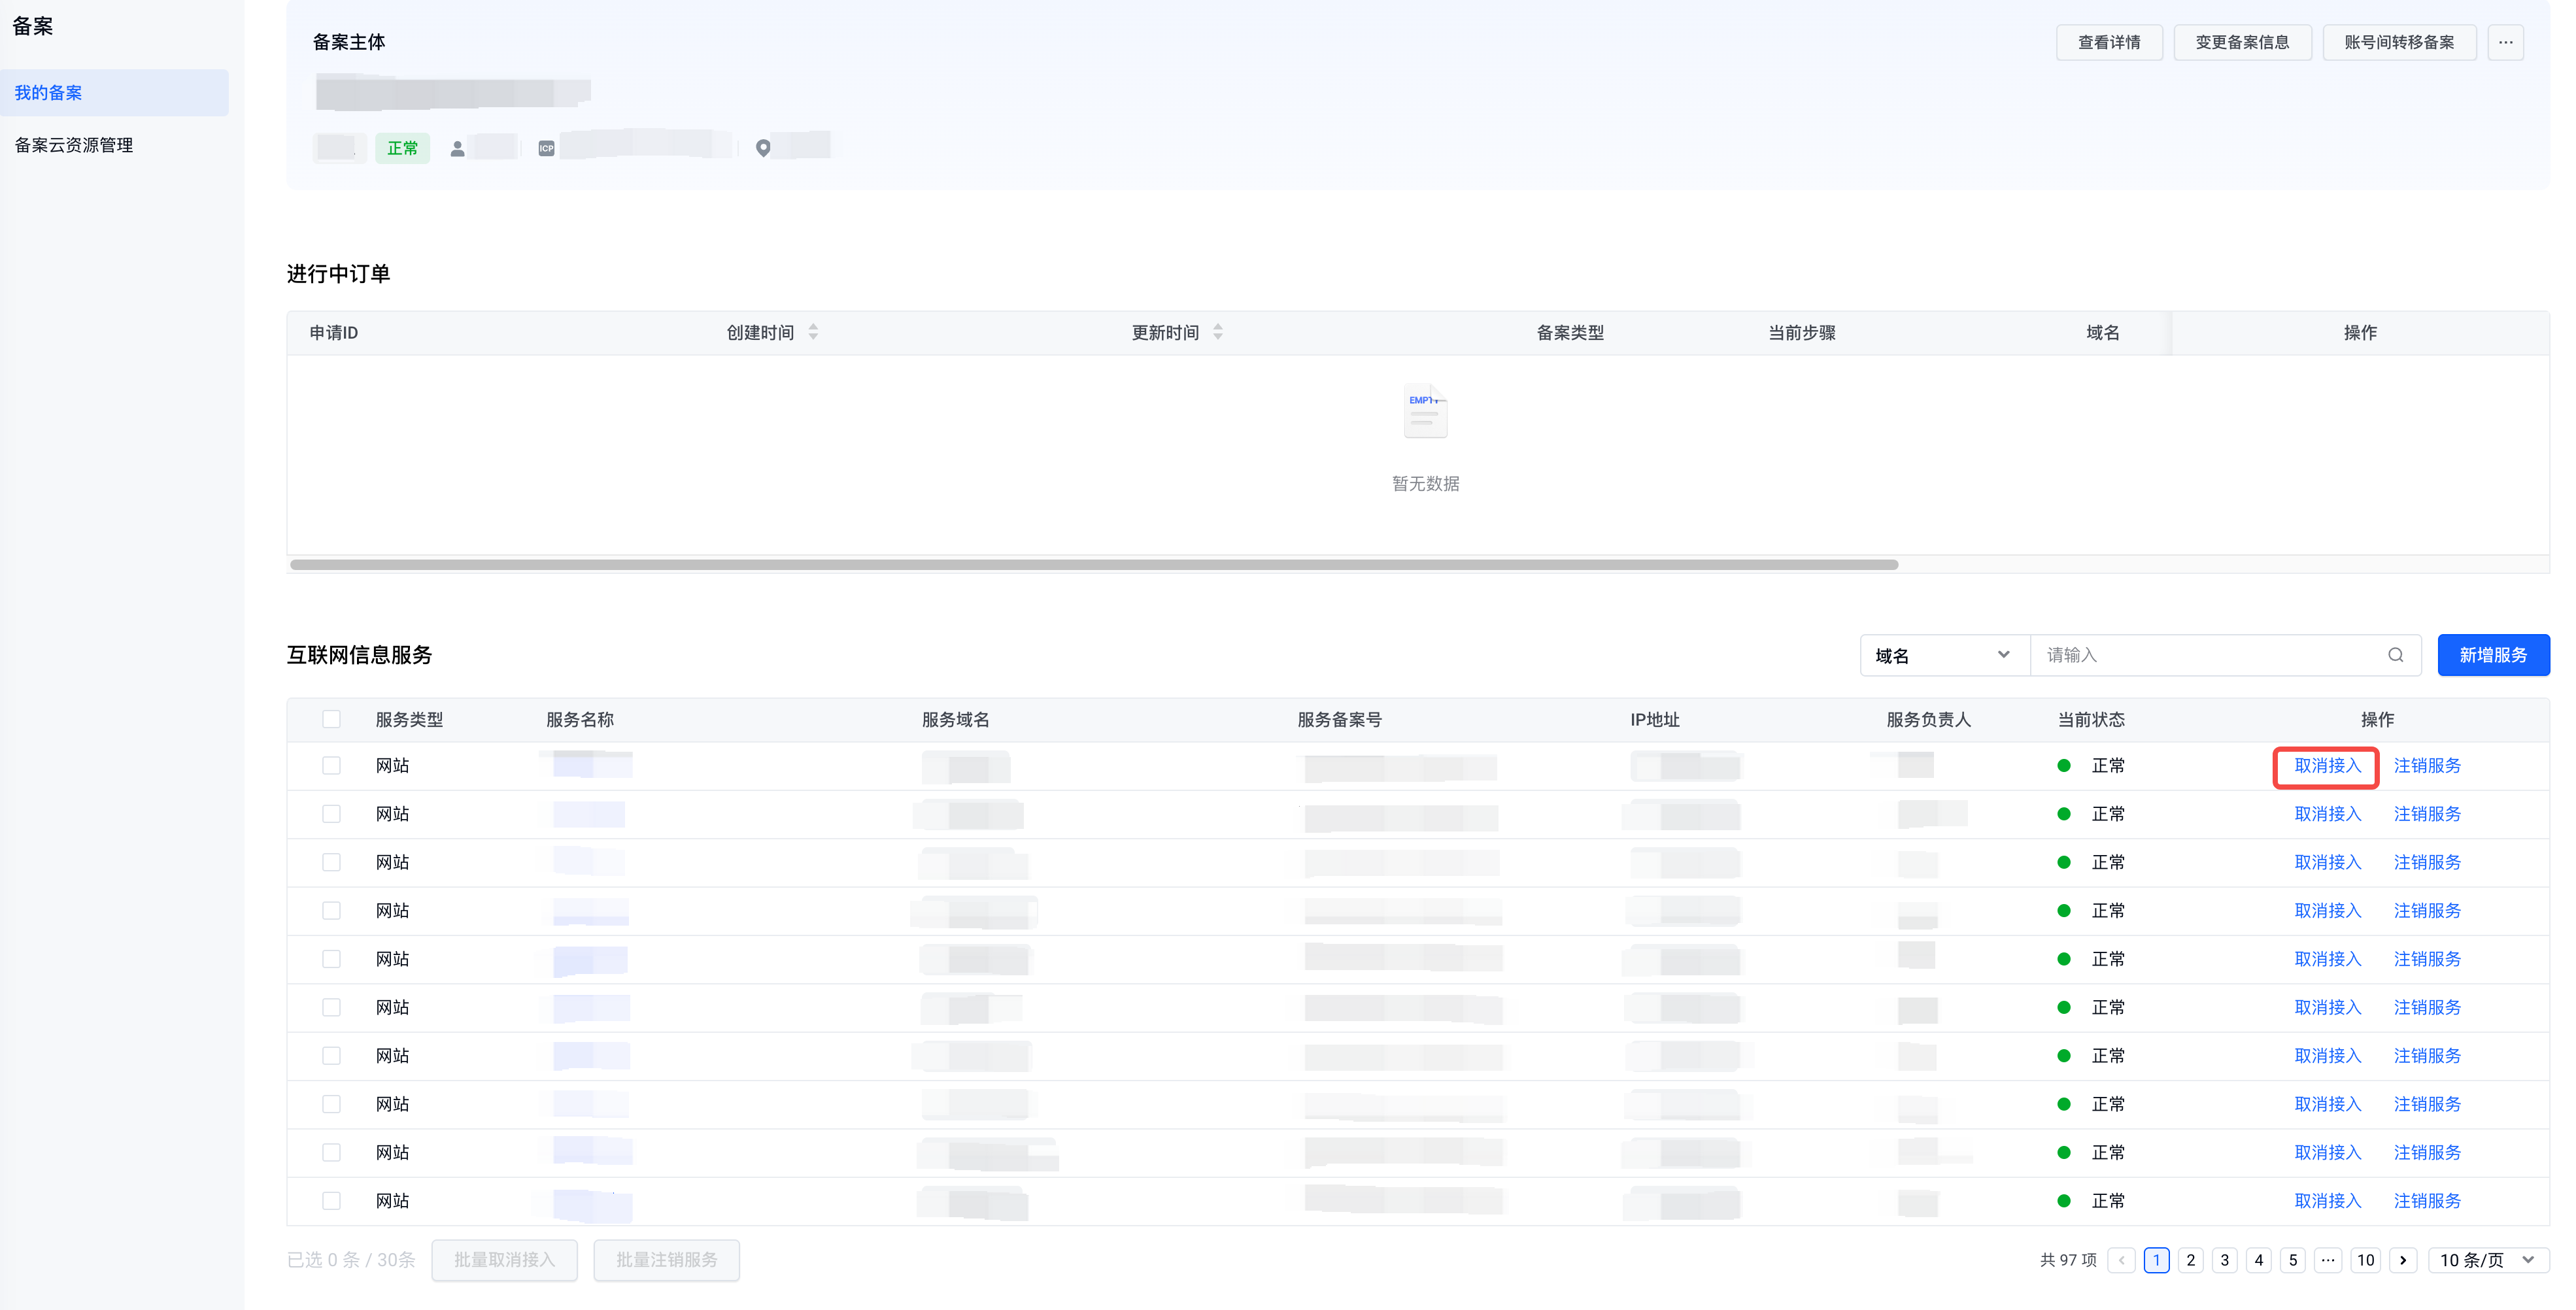This screenshot has width=2576, height=1310.
Task: Open the 10 条/页 page size dropdown
Action: click(x=2488, y=1260)
